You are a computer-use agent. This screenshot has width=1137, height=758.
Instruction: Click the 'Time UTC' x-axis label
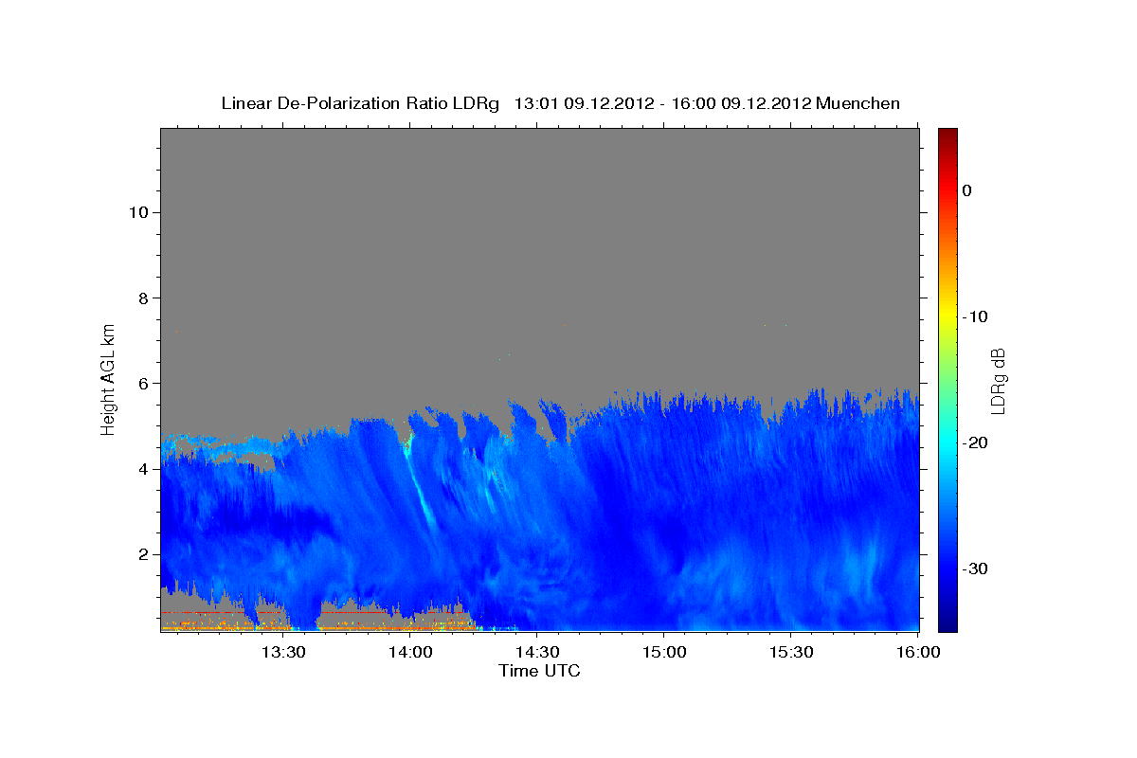tap(539, 671)
